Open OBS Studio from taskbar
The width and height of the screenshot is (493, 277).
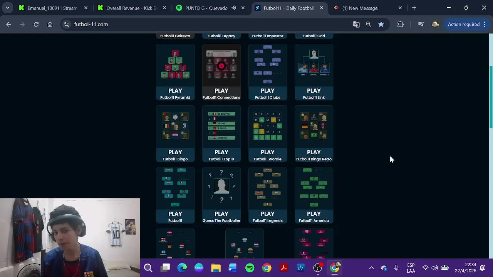tap(318, 268)
